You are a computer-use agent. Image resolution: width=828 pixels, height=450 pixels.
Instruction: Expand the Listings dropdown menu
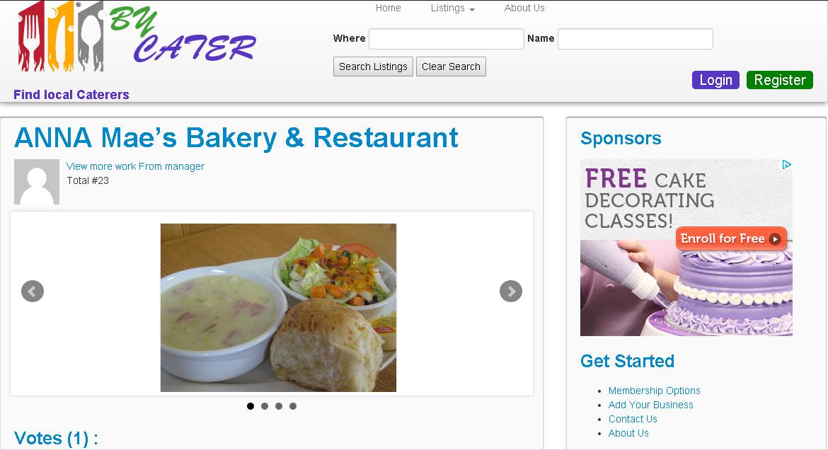click(452, 8)
